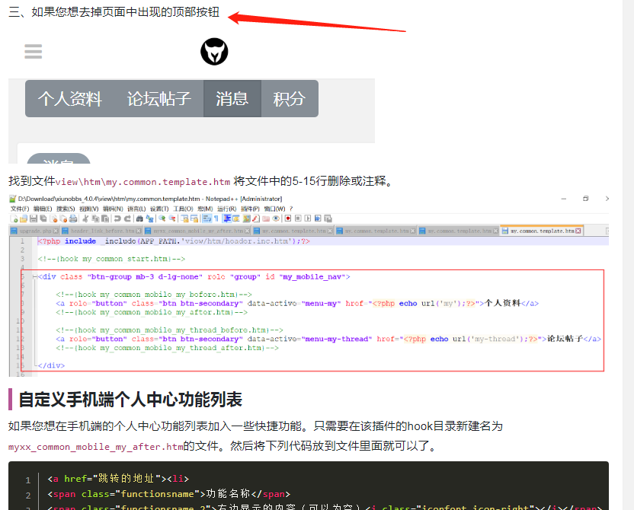Click the Stop recording macro icon
The image size is (634, 510).
tap(298, 218)
